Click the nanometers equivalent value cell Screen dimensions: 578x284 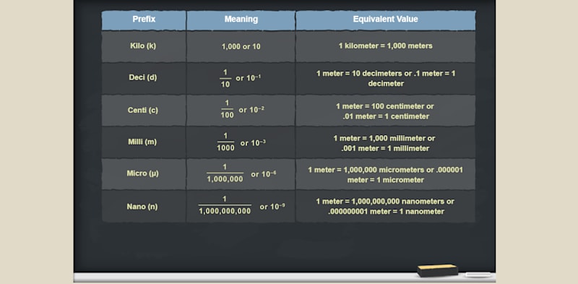[x=386, y=206]
